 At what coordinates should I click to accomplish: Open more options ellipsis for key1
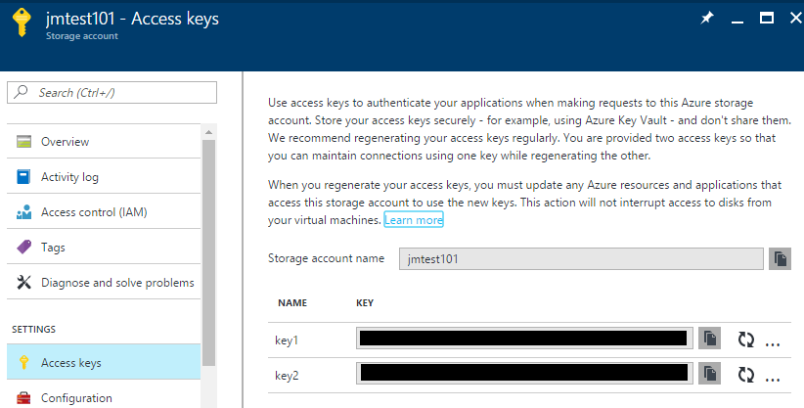pyautogui.click(x=773, y=343)
